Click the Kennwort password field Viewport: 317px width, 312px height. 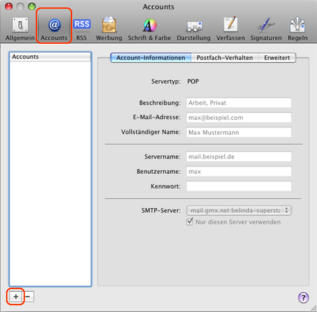point(239,186)
